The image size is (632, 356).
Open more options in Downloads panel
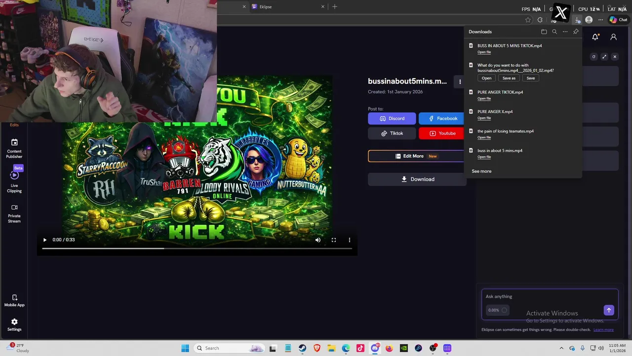[x=565, y=32]
